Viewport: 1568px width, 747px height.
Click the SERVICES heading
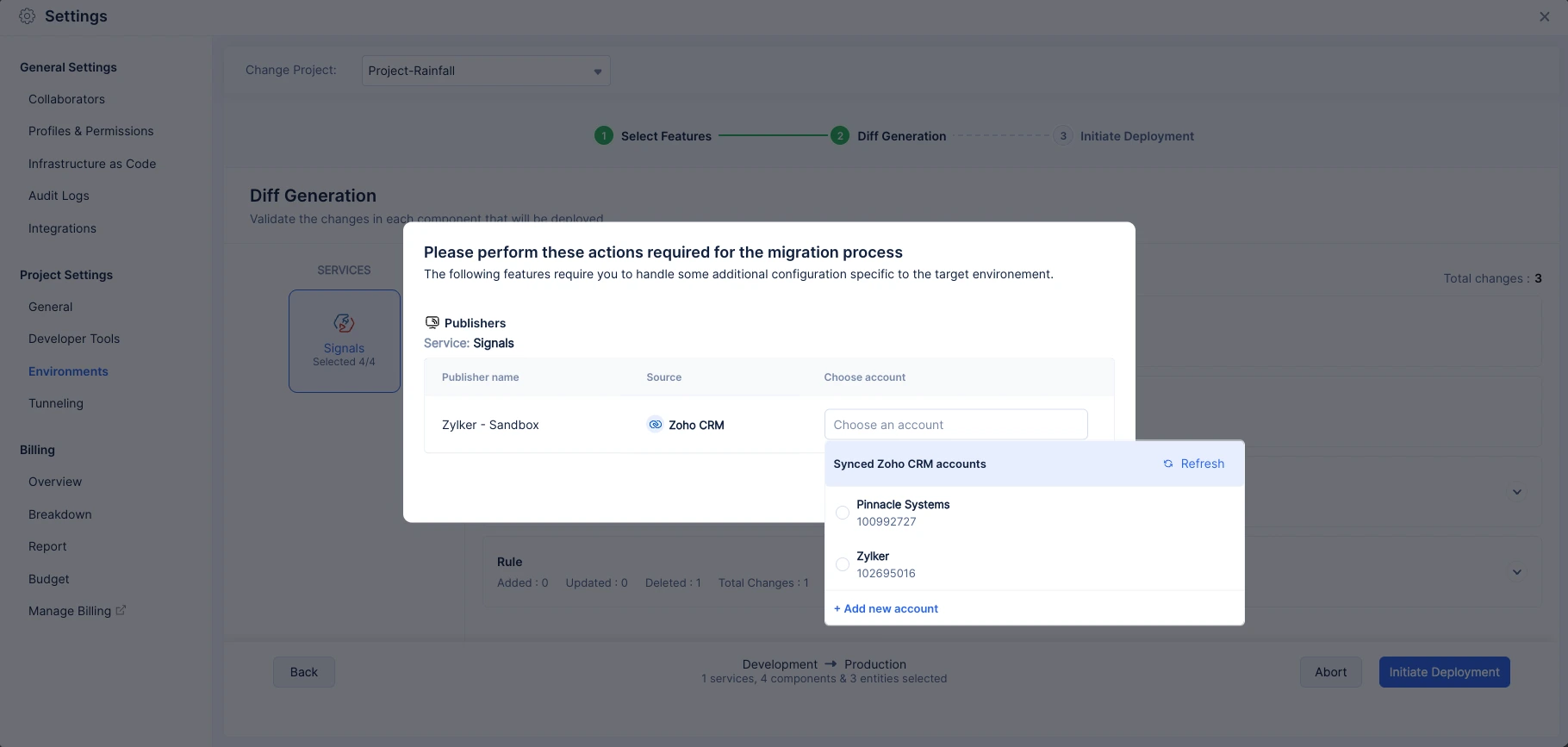point(344,270)
